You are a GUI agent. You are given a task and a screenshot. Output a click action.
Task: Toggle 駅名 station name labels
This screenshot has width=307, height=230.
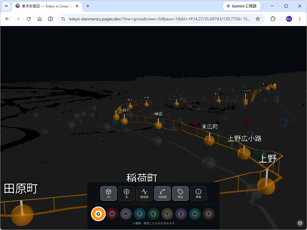click(180, 193)
